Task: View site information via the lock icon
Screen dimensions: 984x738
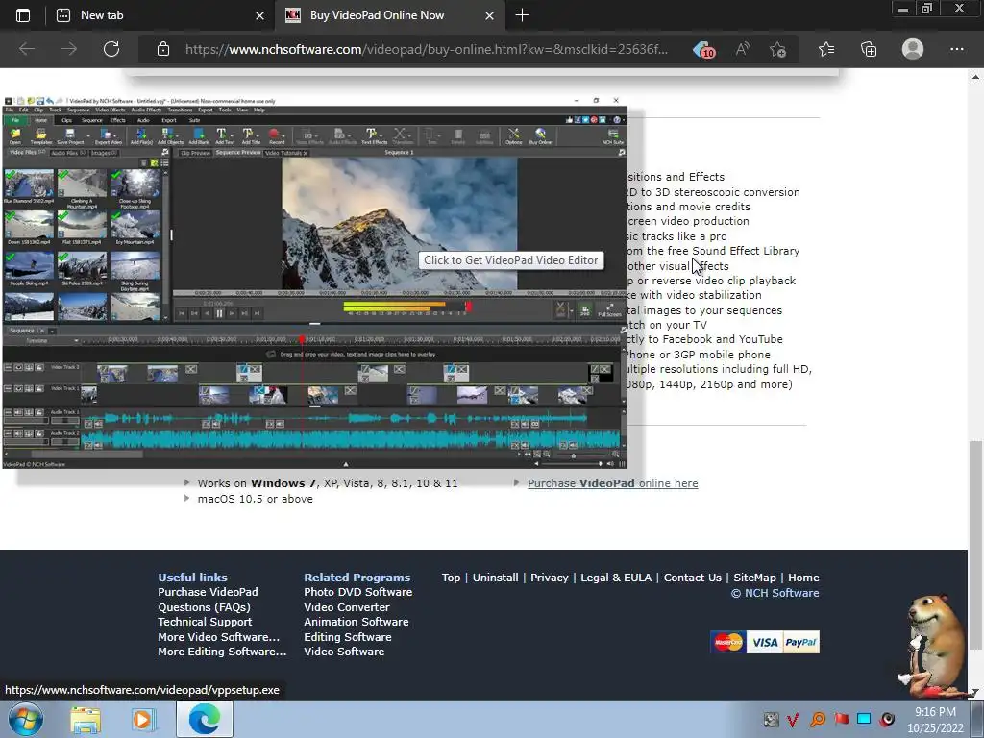Action: (x=163, y=49)
